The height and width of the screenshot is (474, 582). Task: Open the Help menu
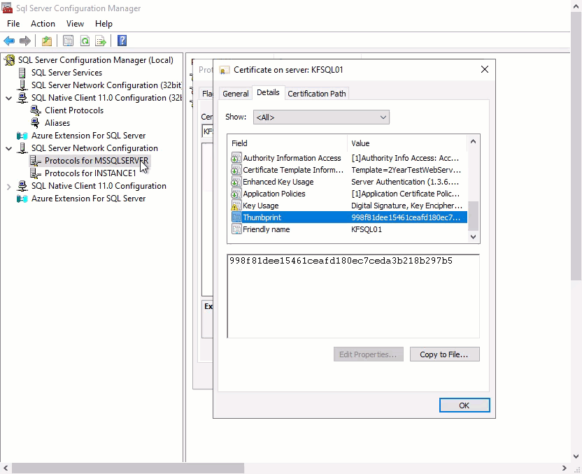[104, 24]
